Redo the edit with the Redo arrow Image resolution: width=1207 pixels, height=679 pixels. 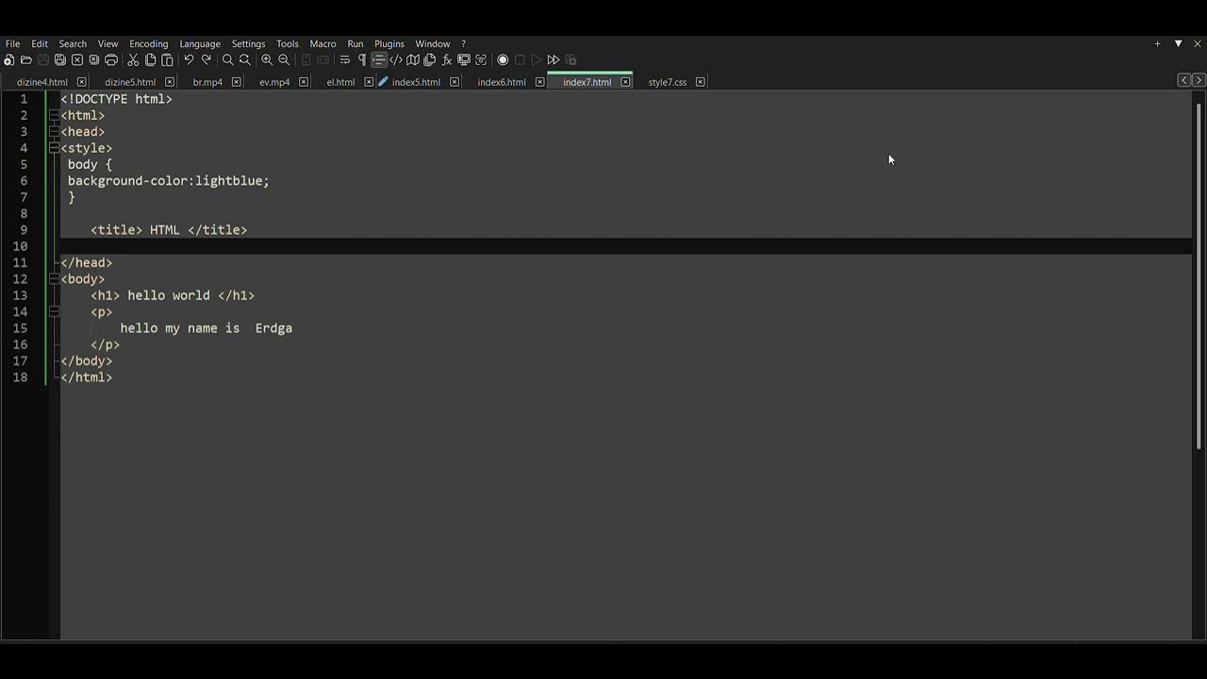click(206, 59)
